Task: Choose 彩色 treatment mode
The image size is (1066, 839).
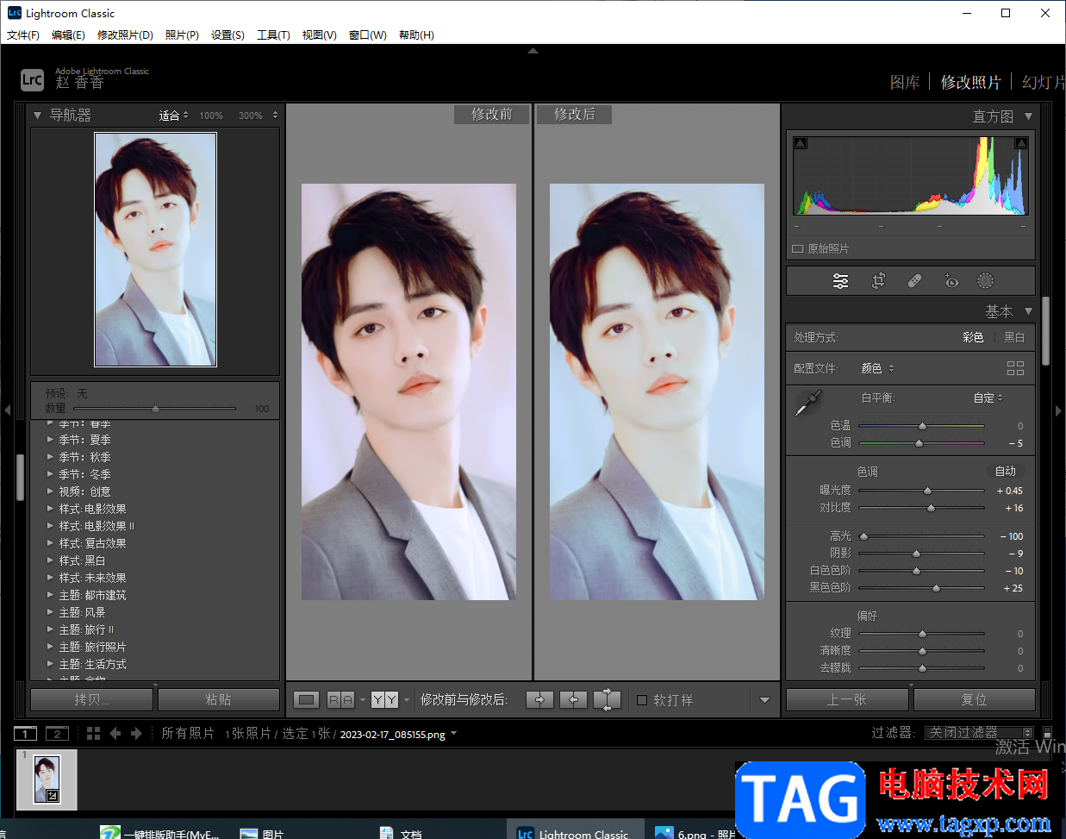Action: (x=973, y=337)
